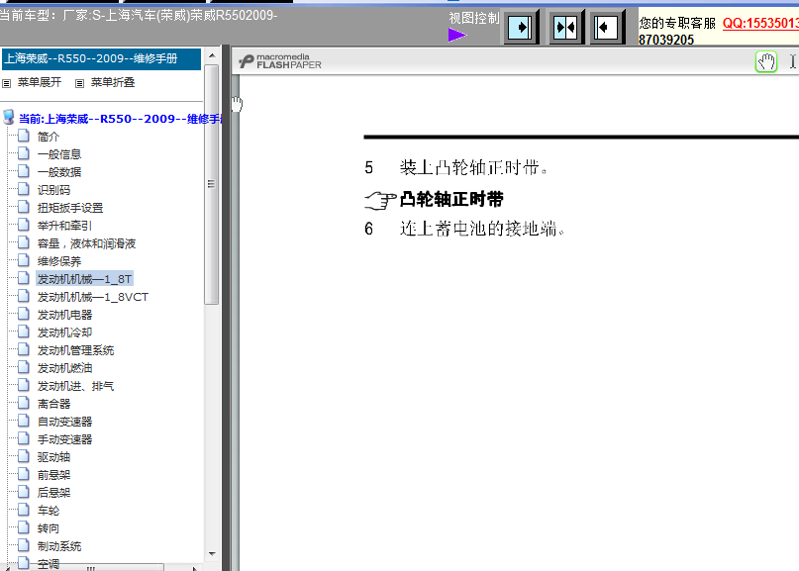Viewport: 799px width, 571px height.
Task: Select 发动机机械—1_8T in the tree
Action: [84, 279]
